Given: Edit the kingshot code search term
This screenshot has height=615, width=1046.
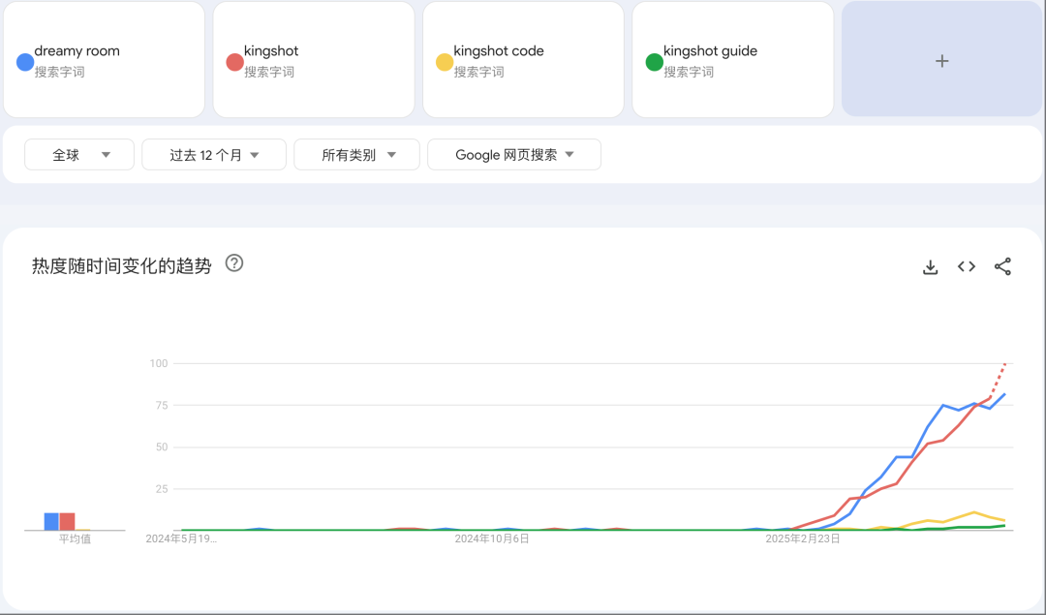Looking at the screenshot, I should pos(523,59).
